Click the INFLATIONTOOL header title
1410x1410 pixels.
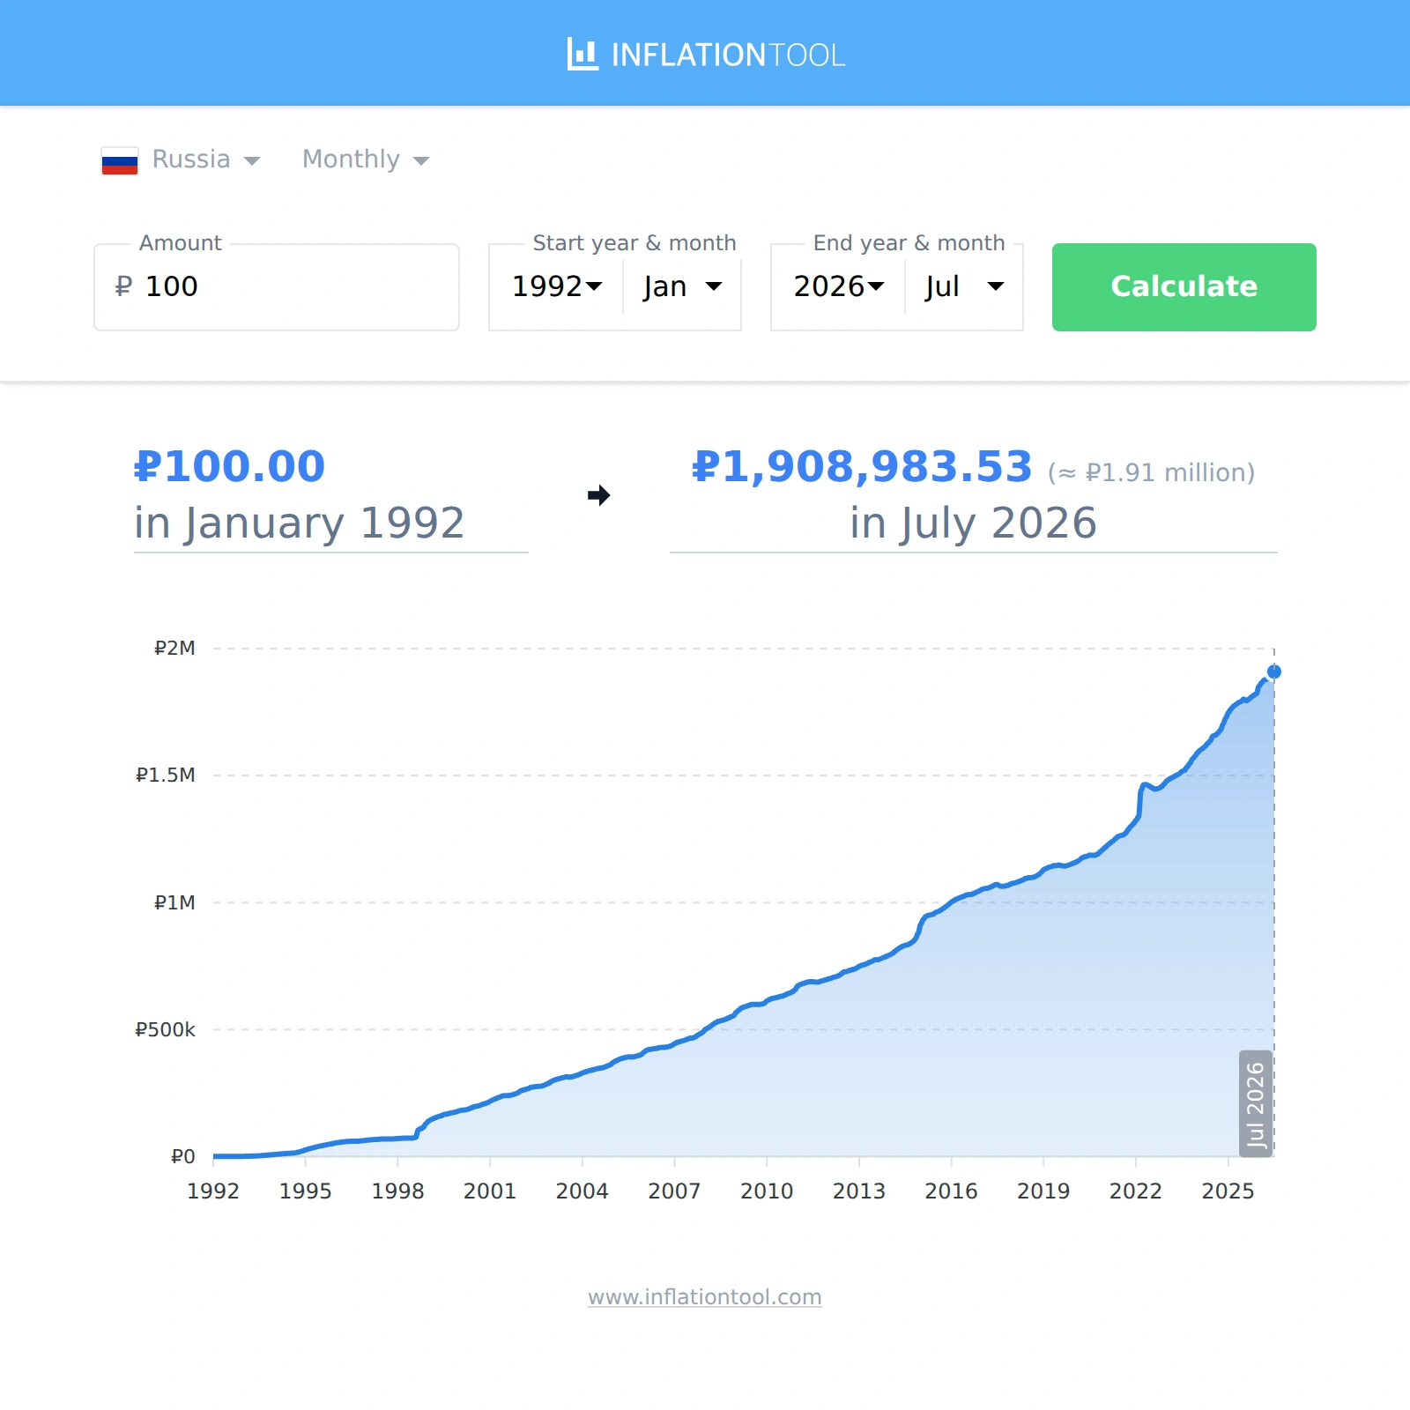[728, 55]
